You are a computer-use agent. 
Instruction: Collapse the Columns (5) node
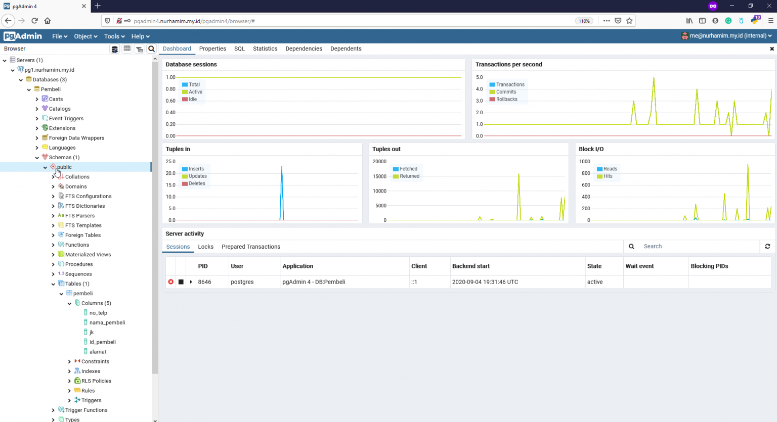click(x=69, y=303)
